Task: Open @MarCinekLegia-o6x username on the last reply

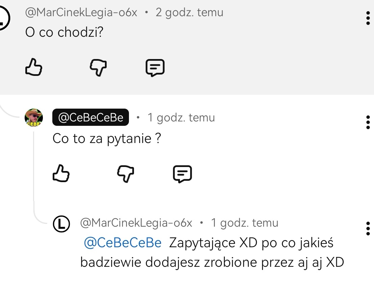Action: pos(136,223)
